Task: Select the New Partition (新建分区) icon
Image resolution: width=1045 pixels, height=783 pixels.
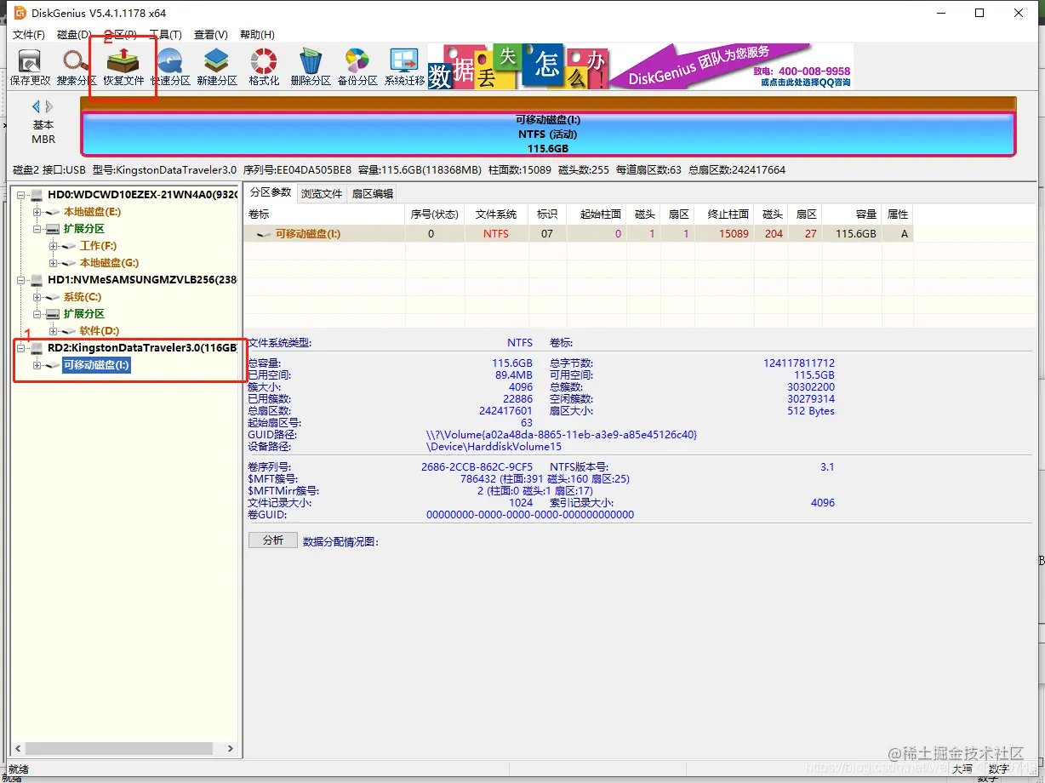Action: pyautogui.click(x=217, y=67)
